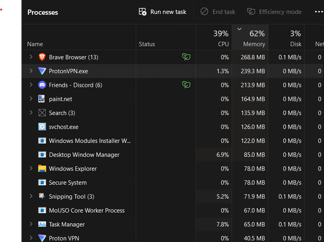
Task: Click the 6.9% CPU value
Action: pos(223,155)
